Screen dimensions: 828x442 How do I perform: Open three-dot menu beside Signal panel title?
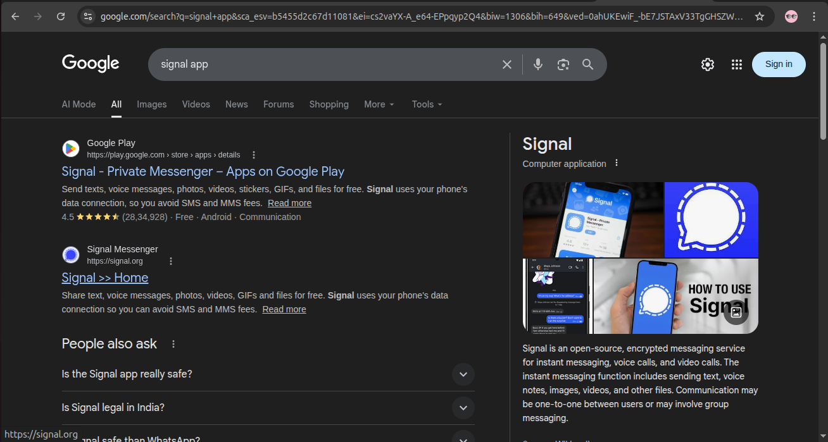tap(617, 163)
